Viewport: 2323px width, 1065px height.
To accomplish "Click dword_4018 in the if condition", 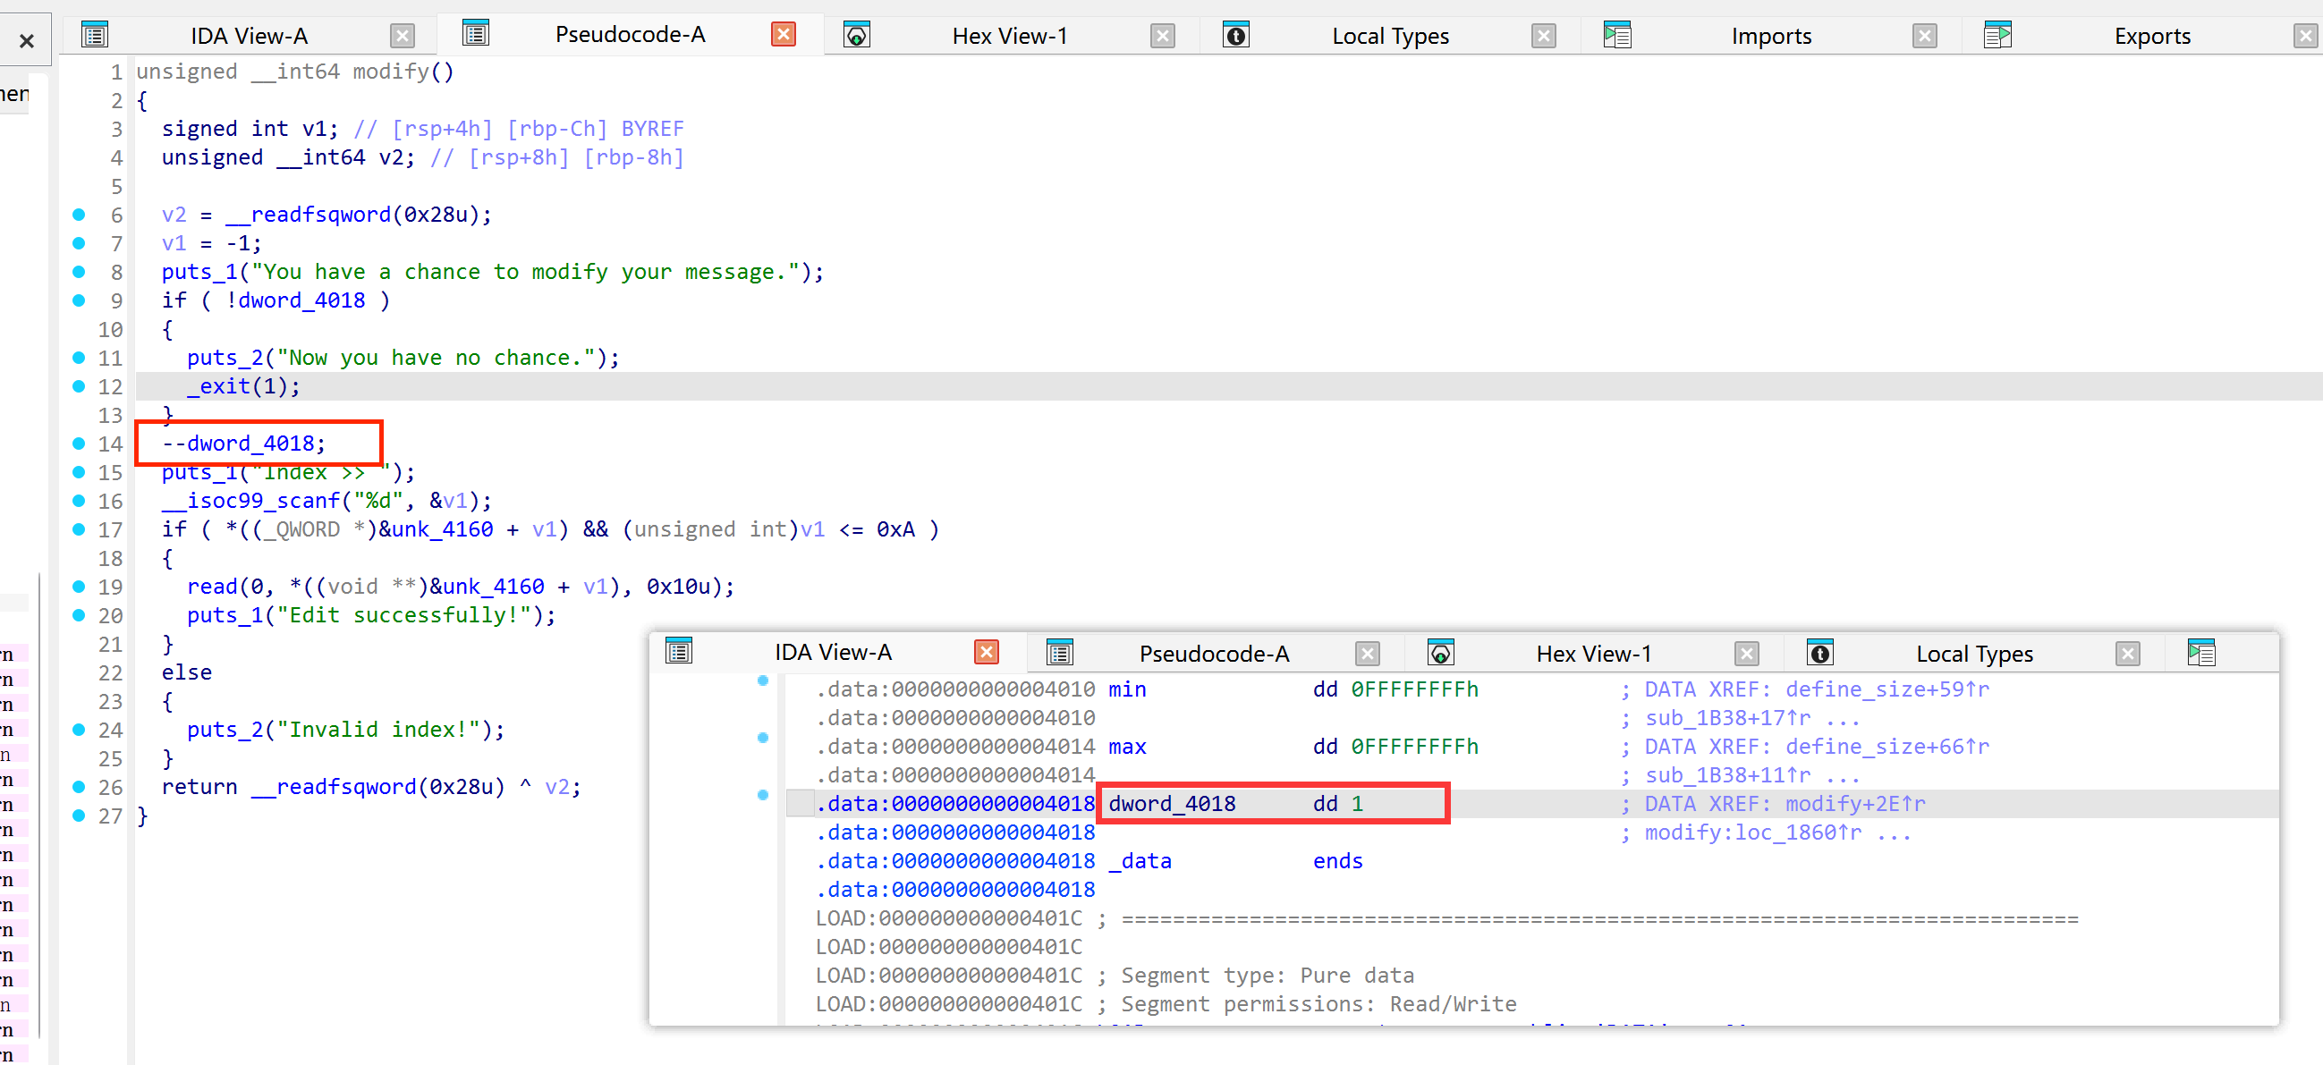I will [x=302, y=300].
